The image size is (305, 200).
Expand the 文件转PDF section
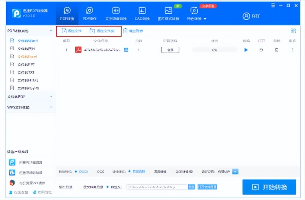(x=51, y=96)
